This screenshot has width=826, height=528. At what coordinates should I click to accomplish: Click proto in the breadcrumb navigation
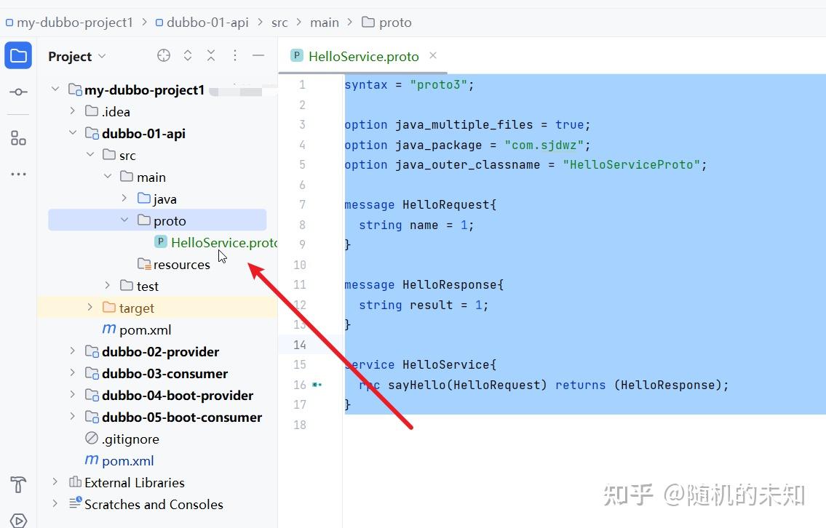coord(394,22)
